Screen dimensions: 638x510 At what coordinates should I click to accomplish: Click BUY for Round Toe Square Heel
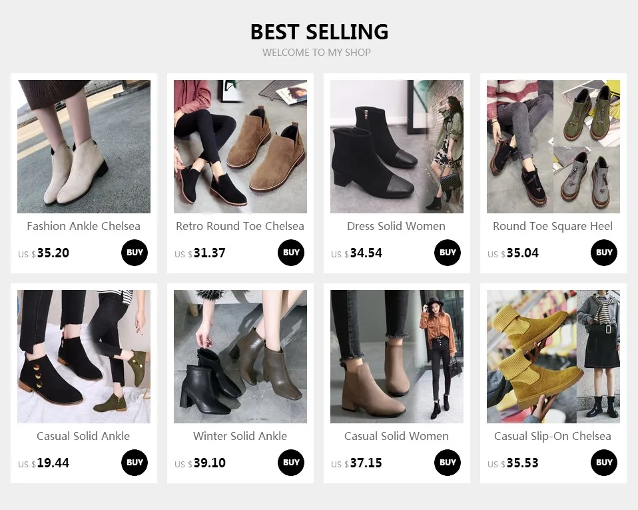tap(604, 253)
